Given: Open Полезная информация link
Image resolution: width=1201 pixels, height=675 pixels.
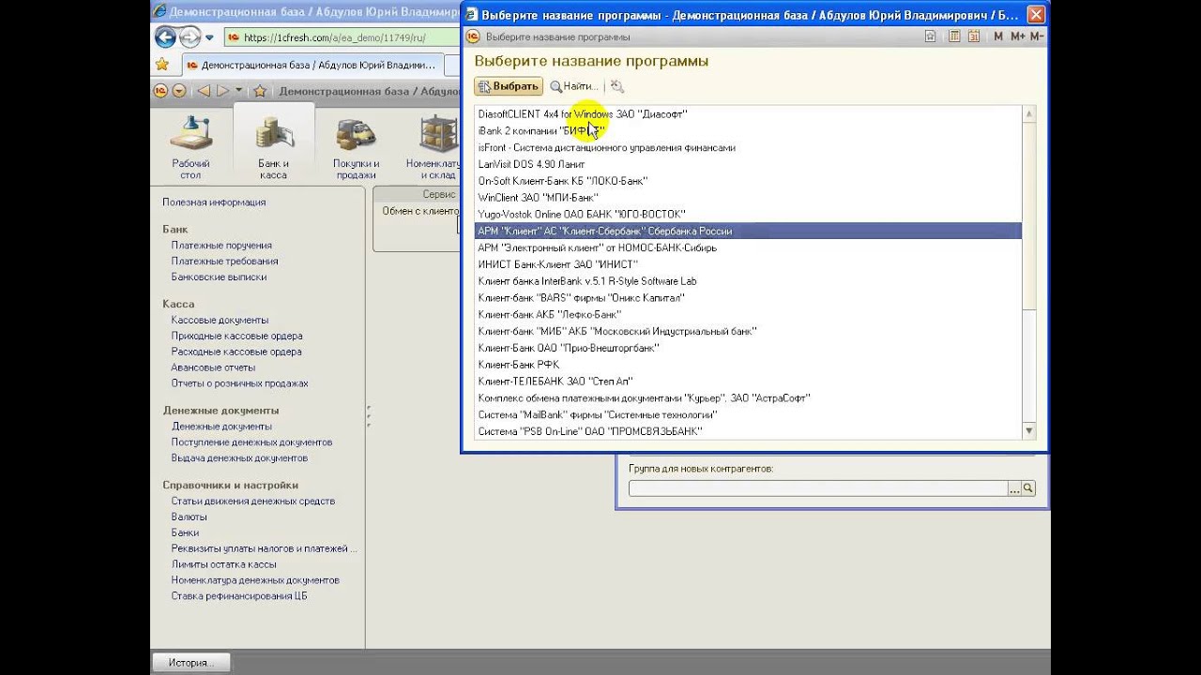Looking at the screenshot, I should click(214, 202).
